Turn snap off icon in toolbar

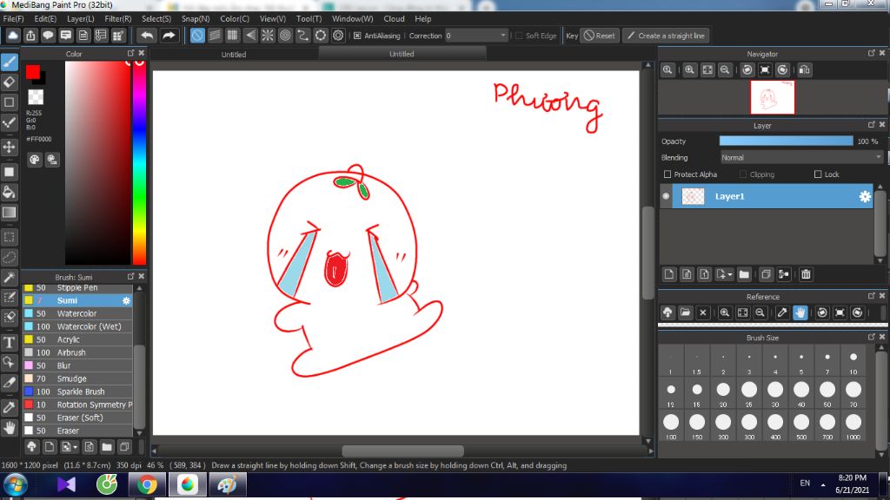197,36
